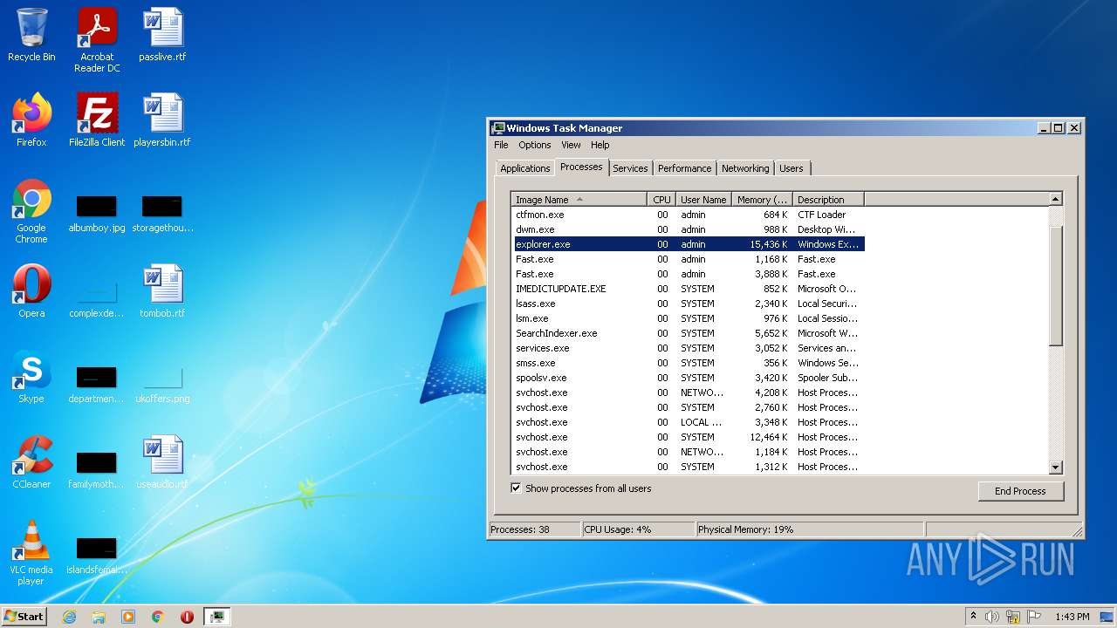Open Internet Explorer from taskbar
This screenshot has height=628, width=1117.
(69, 617)
